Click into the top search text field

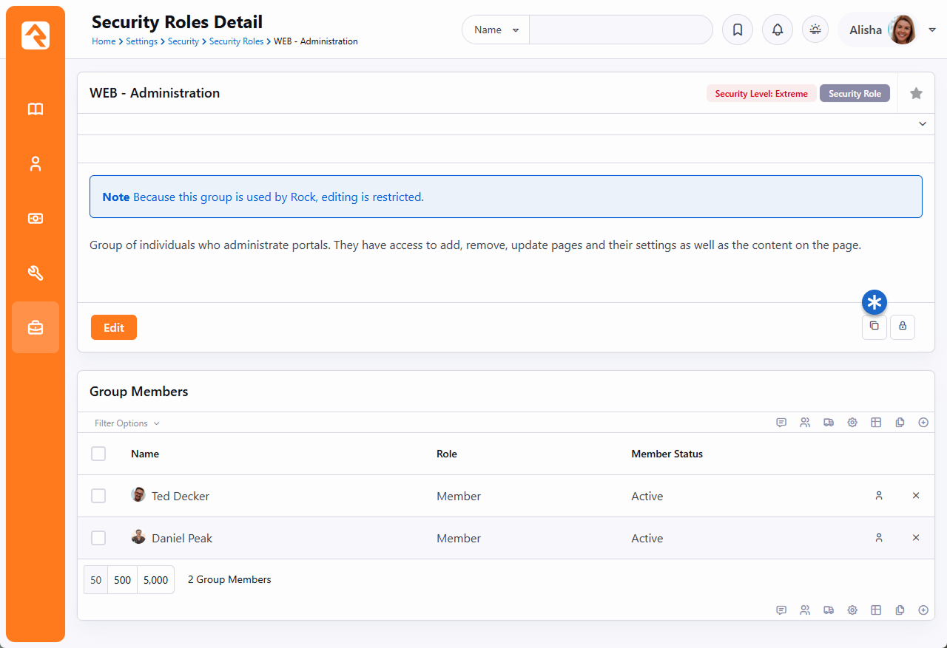620,30
